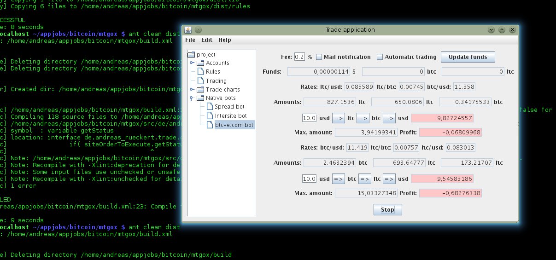556x260 pixels.
Task: Click the Trade application title bar text
Action: click(x=350, y=30)
